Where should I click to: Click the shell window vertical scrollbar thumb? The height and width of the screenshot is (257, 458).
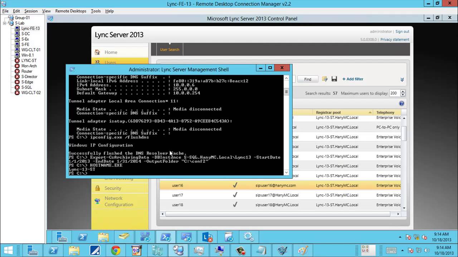tap(286, 92)
